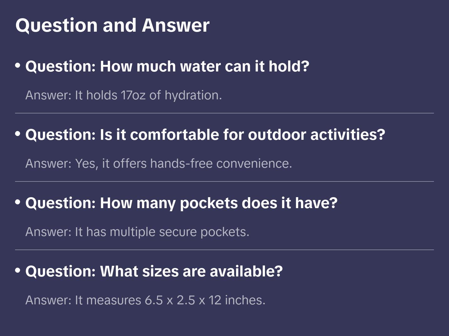
Task: Click the "Question and Answer" heading
Action: pyautogui.click(x=112, y=25)
